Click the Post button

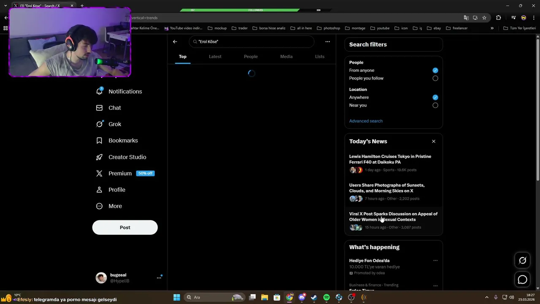(125, 228)
